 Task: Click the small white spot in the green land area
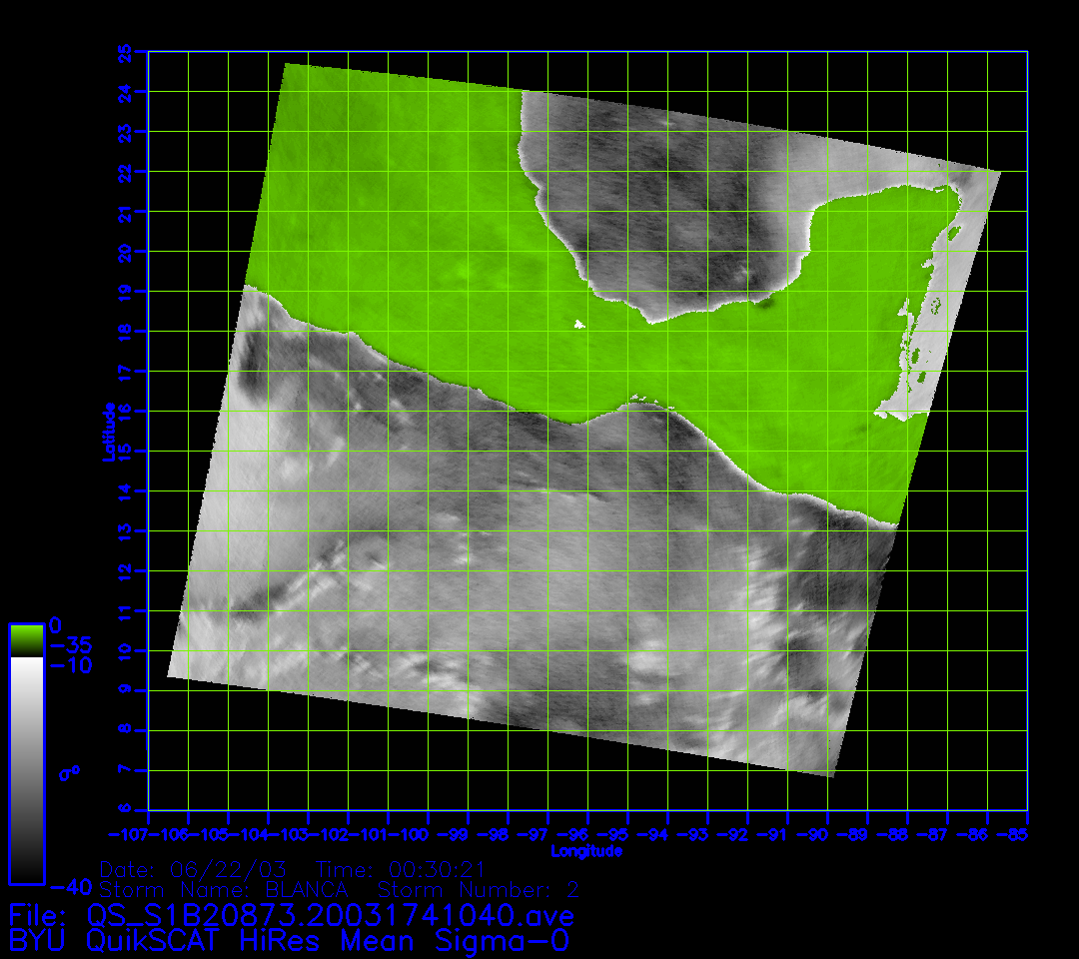(578, 324)
